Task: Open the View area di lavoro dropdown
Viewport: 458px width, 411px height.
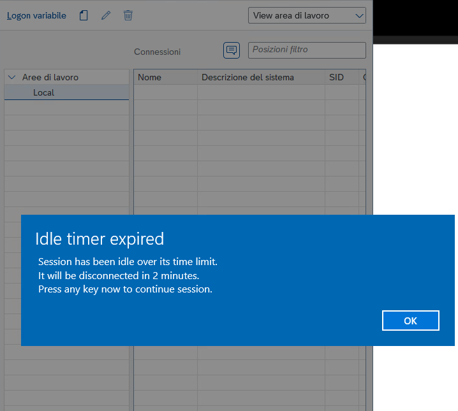Action: tap(307, 15)
